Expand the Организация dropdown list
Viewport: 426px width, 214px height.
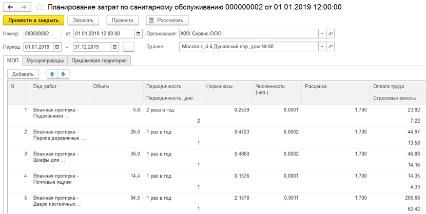pos(322,34)
